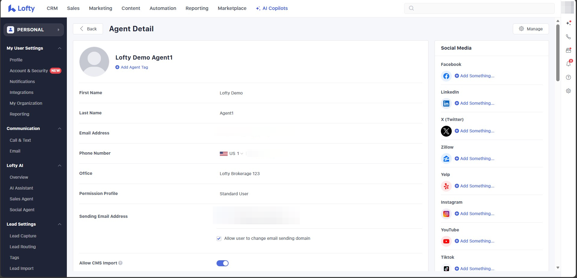Viewport: 577px width, 278px height.
Task: Open Notifications settings
Action: 22,82
